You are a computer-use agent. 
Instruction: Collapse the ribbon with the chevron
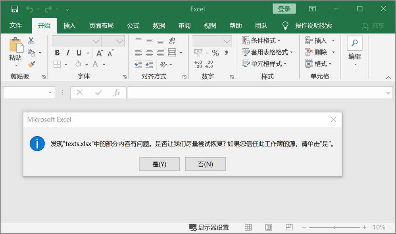pyautogui.click(x=388, y=78)
